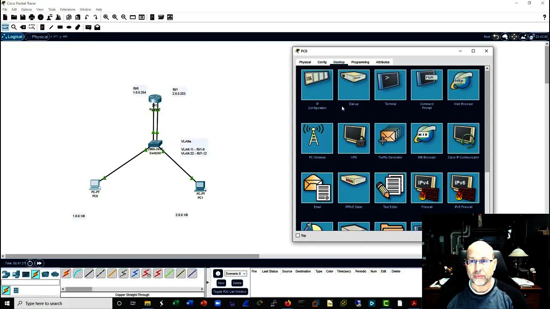The image size is (550, 309).
Task: Open the Command Prompt app
Action: click(x=427, y=85)
